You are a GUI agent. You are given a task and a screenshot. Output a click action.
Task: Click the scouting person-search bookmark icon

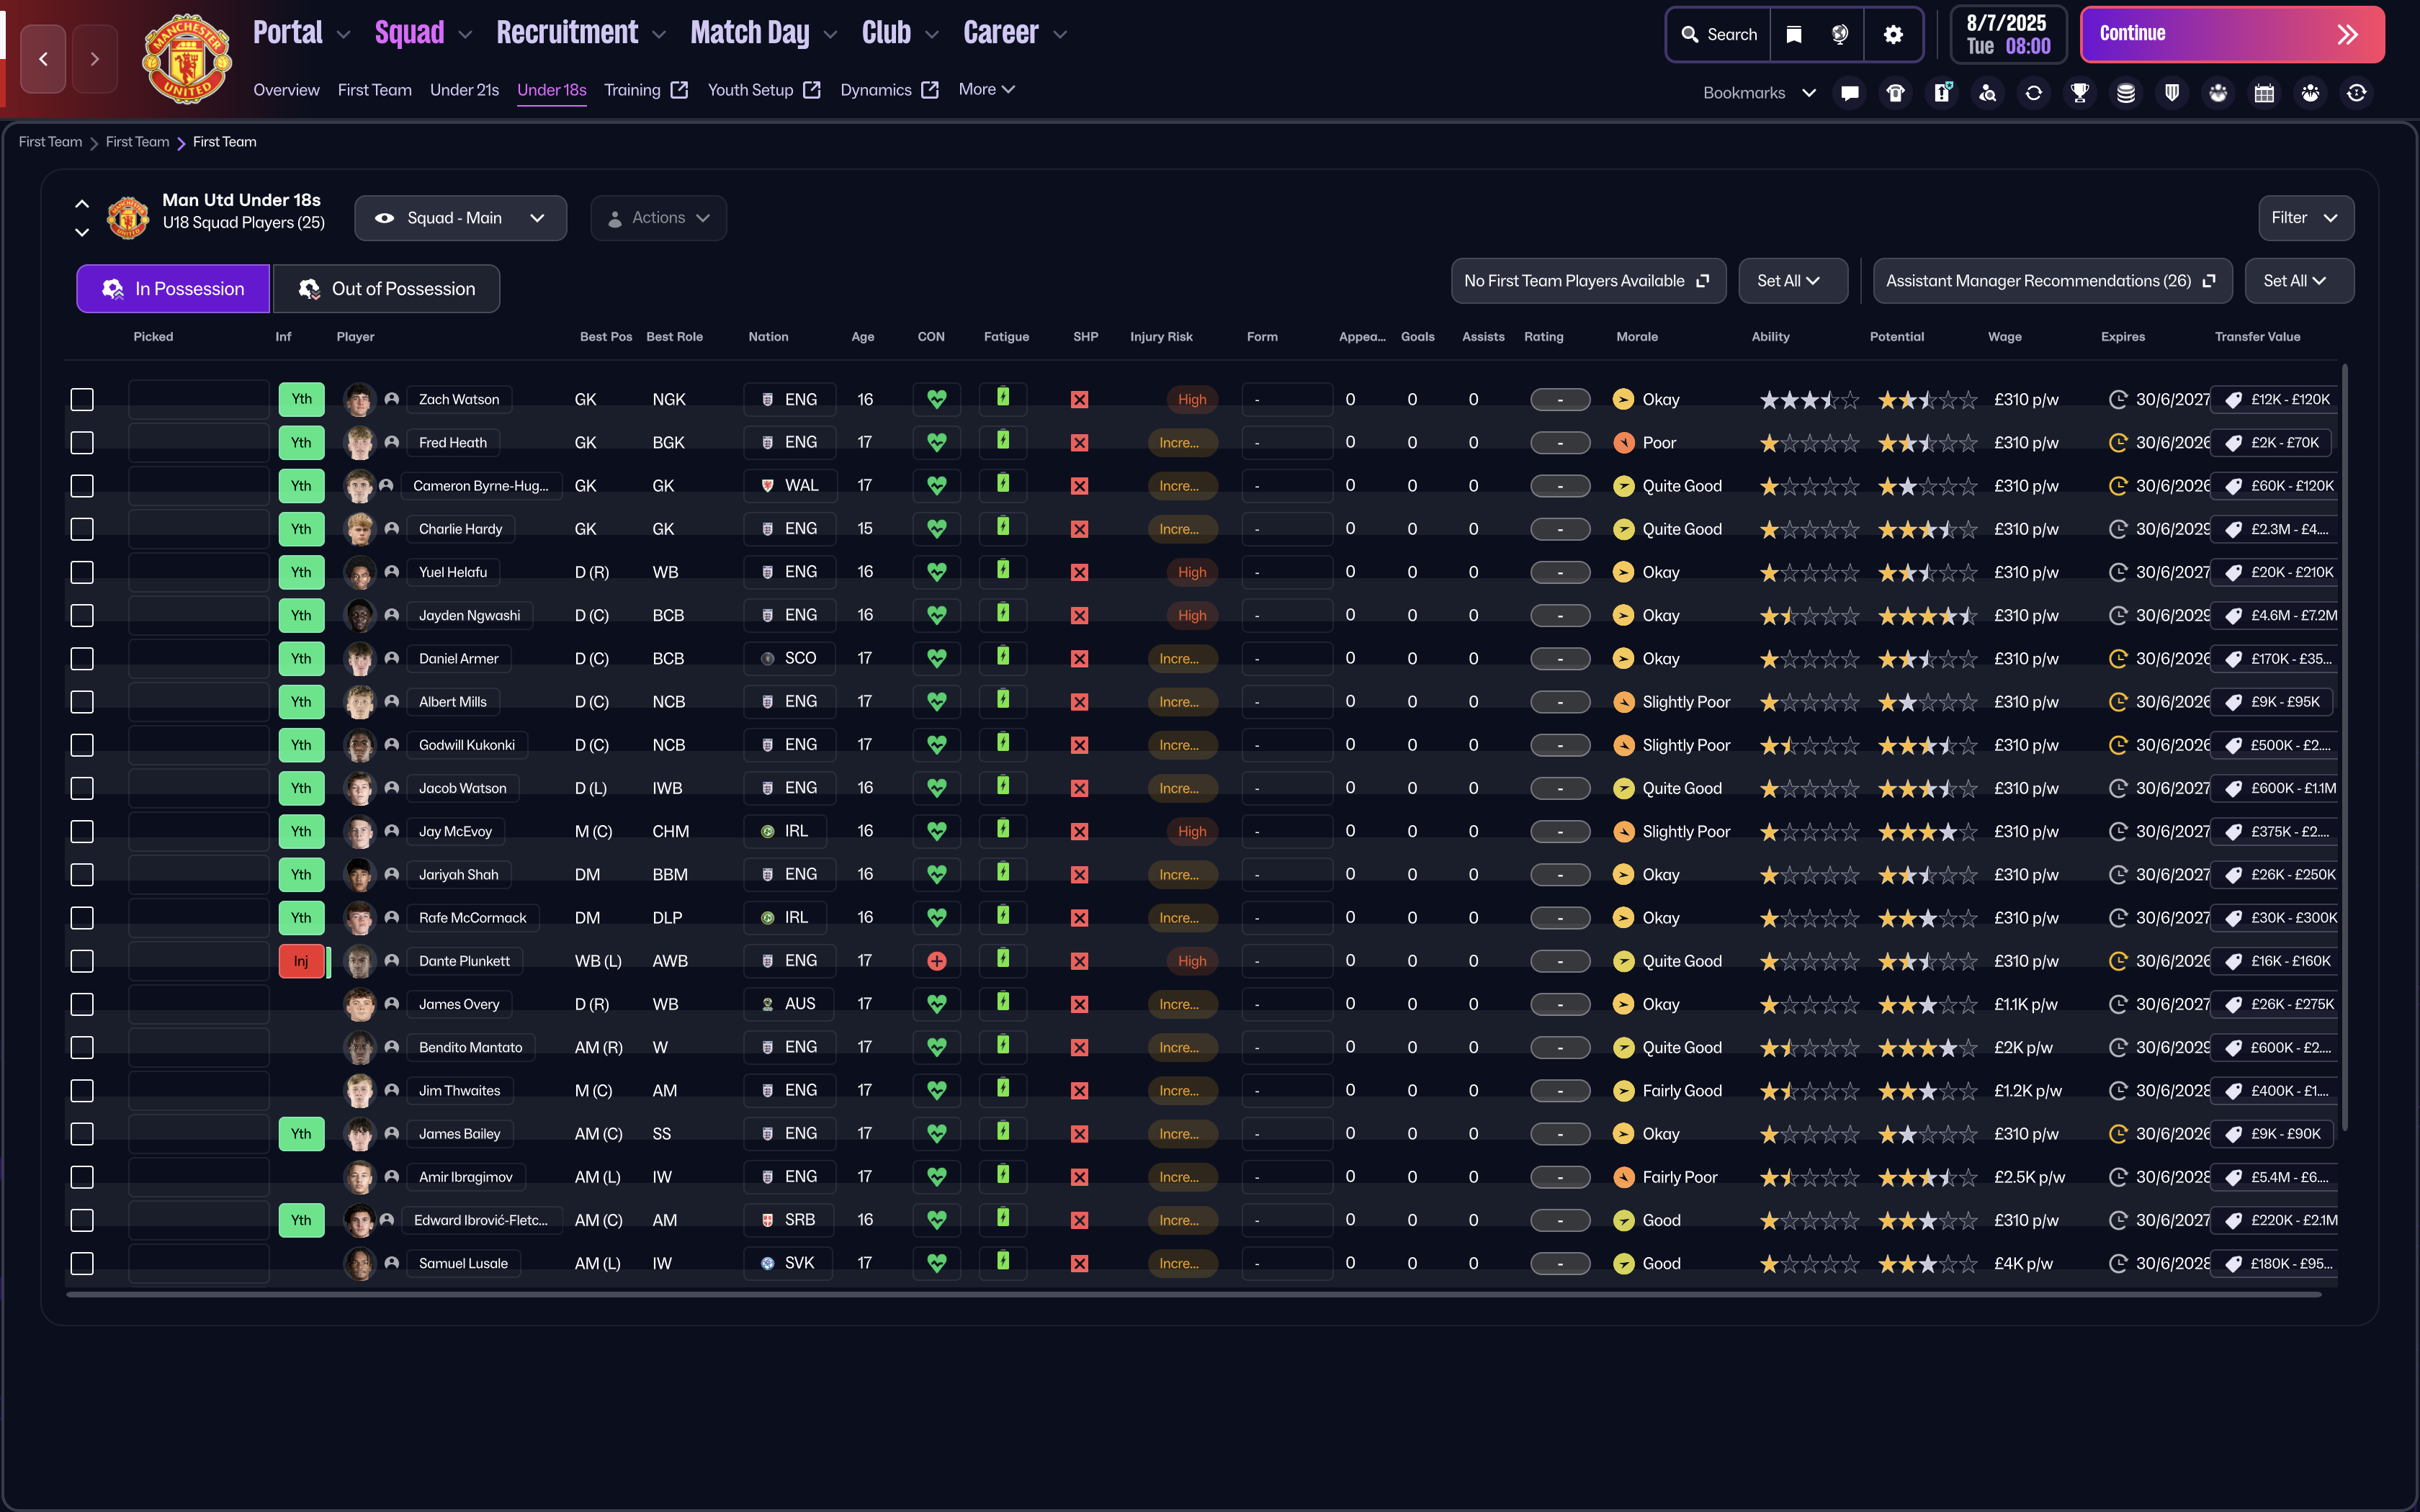coord(1987,93)
